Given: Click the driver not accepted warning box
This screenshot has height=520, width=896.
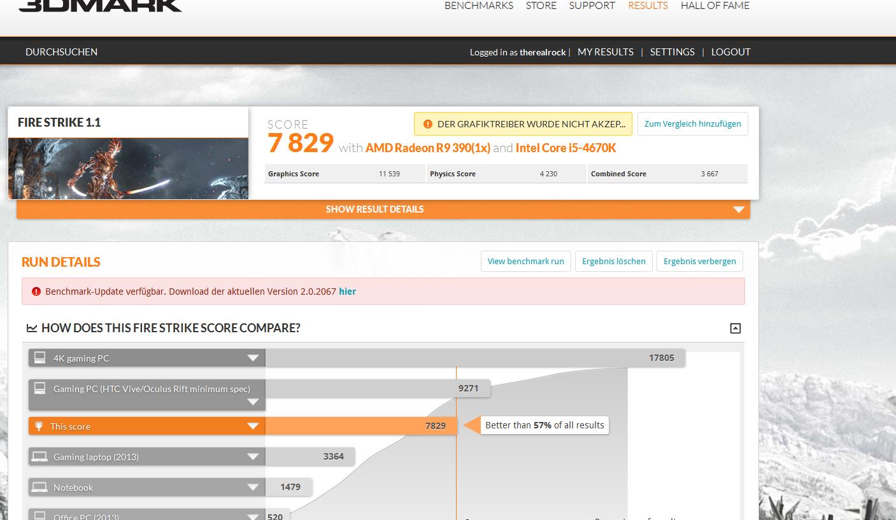Looking at the screenshot, I should (x=523, y=124).
